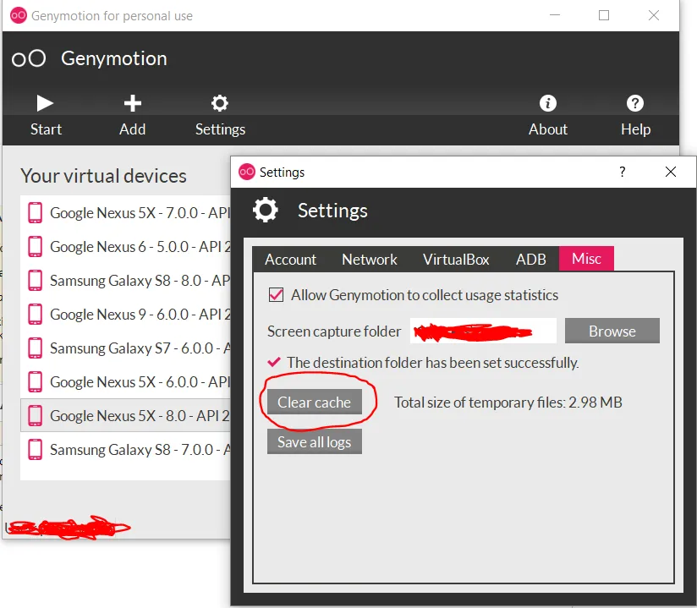
Task: Open the About info icon
Action: point(547,103)
